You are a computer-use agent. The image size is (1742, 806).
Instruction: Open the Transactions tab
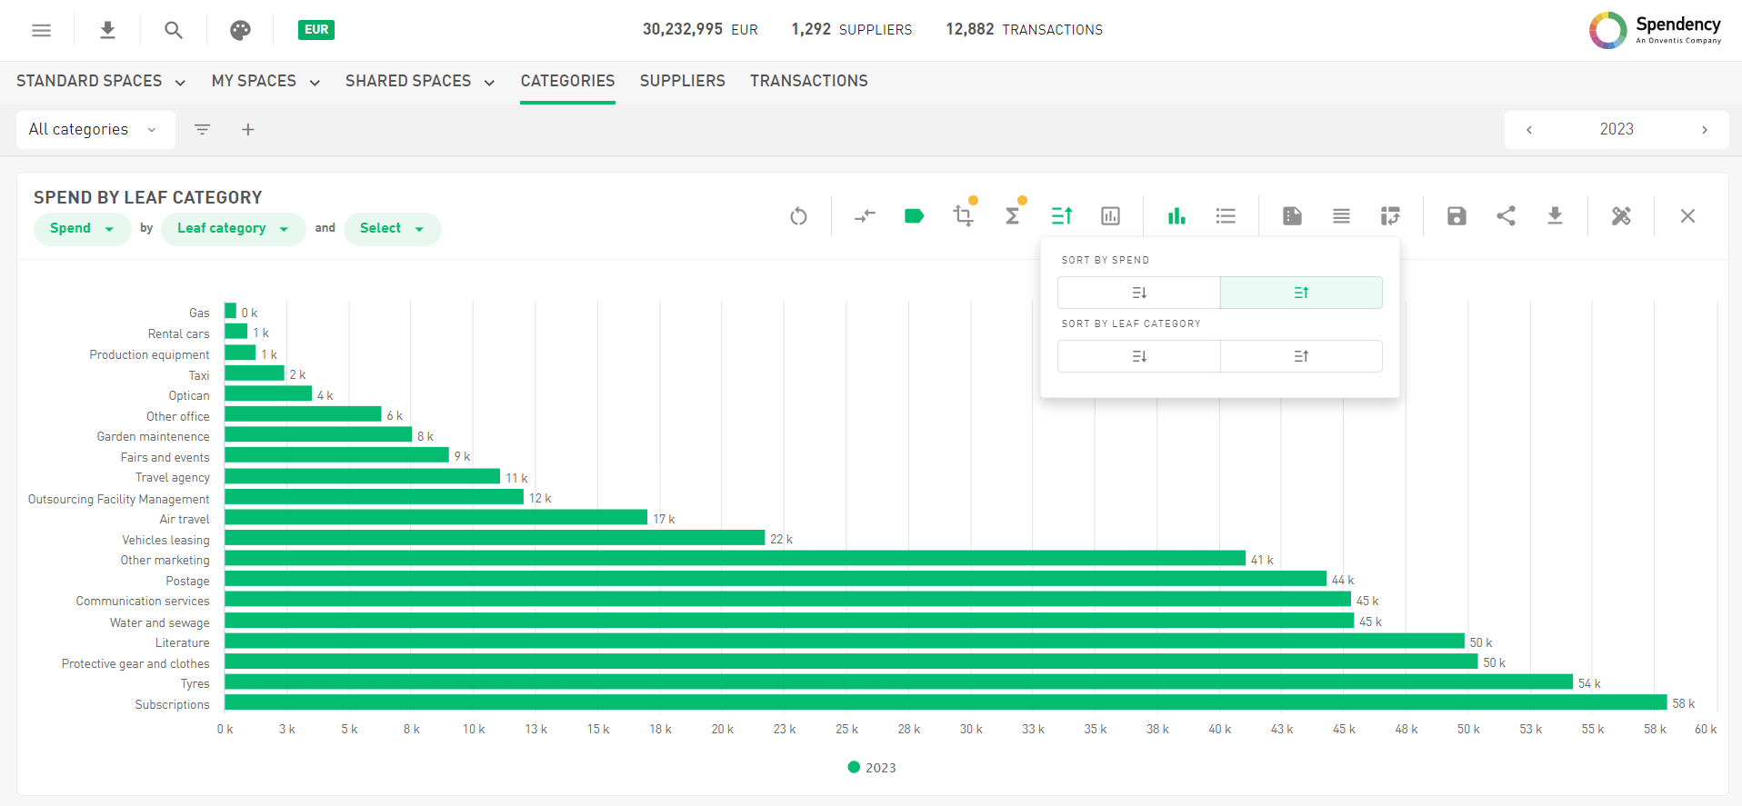coord(808,81)
